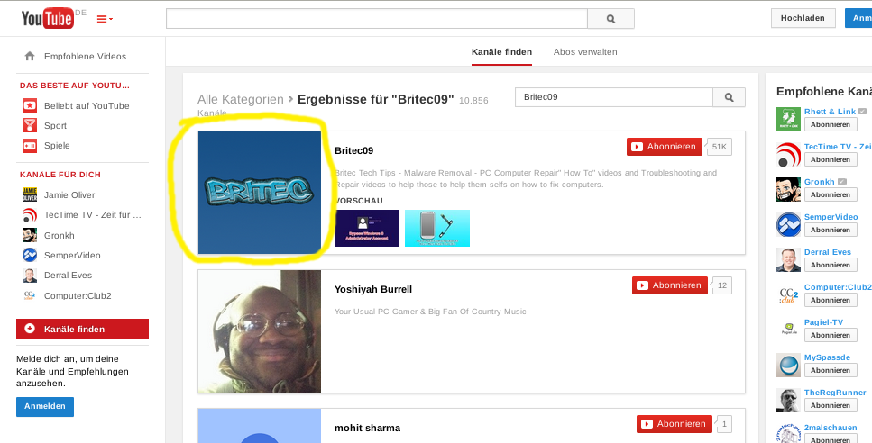
Task: Click SemperVideo icon in sidebar
Action: click(30, 255)
